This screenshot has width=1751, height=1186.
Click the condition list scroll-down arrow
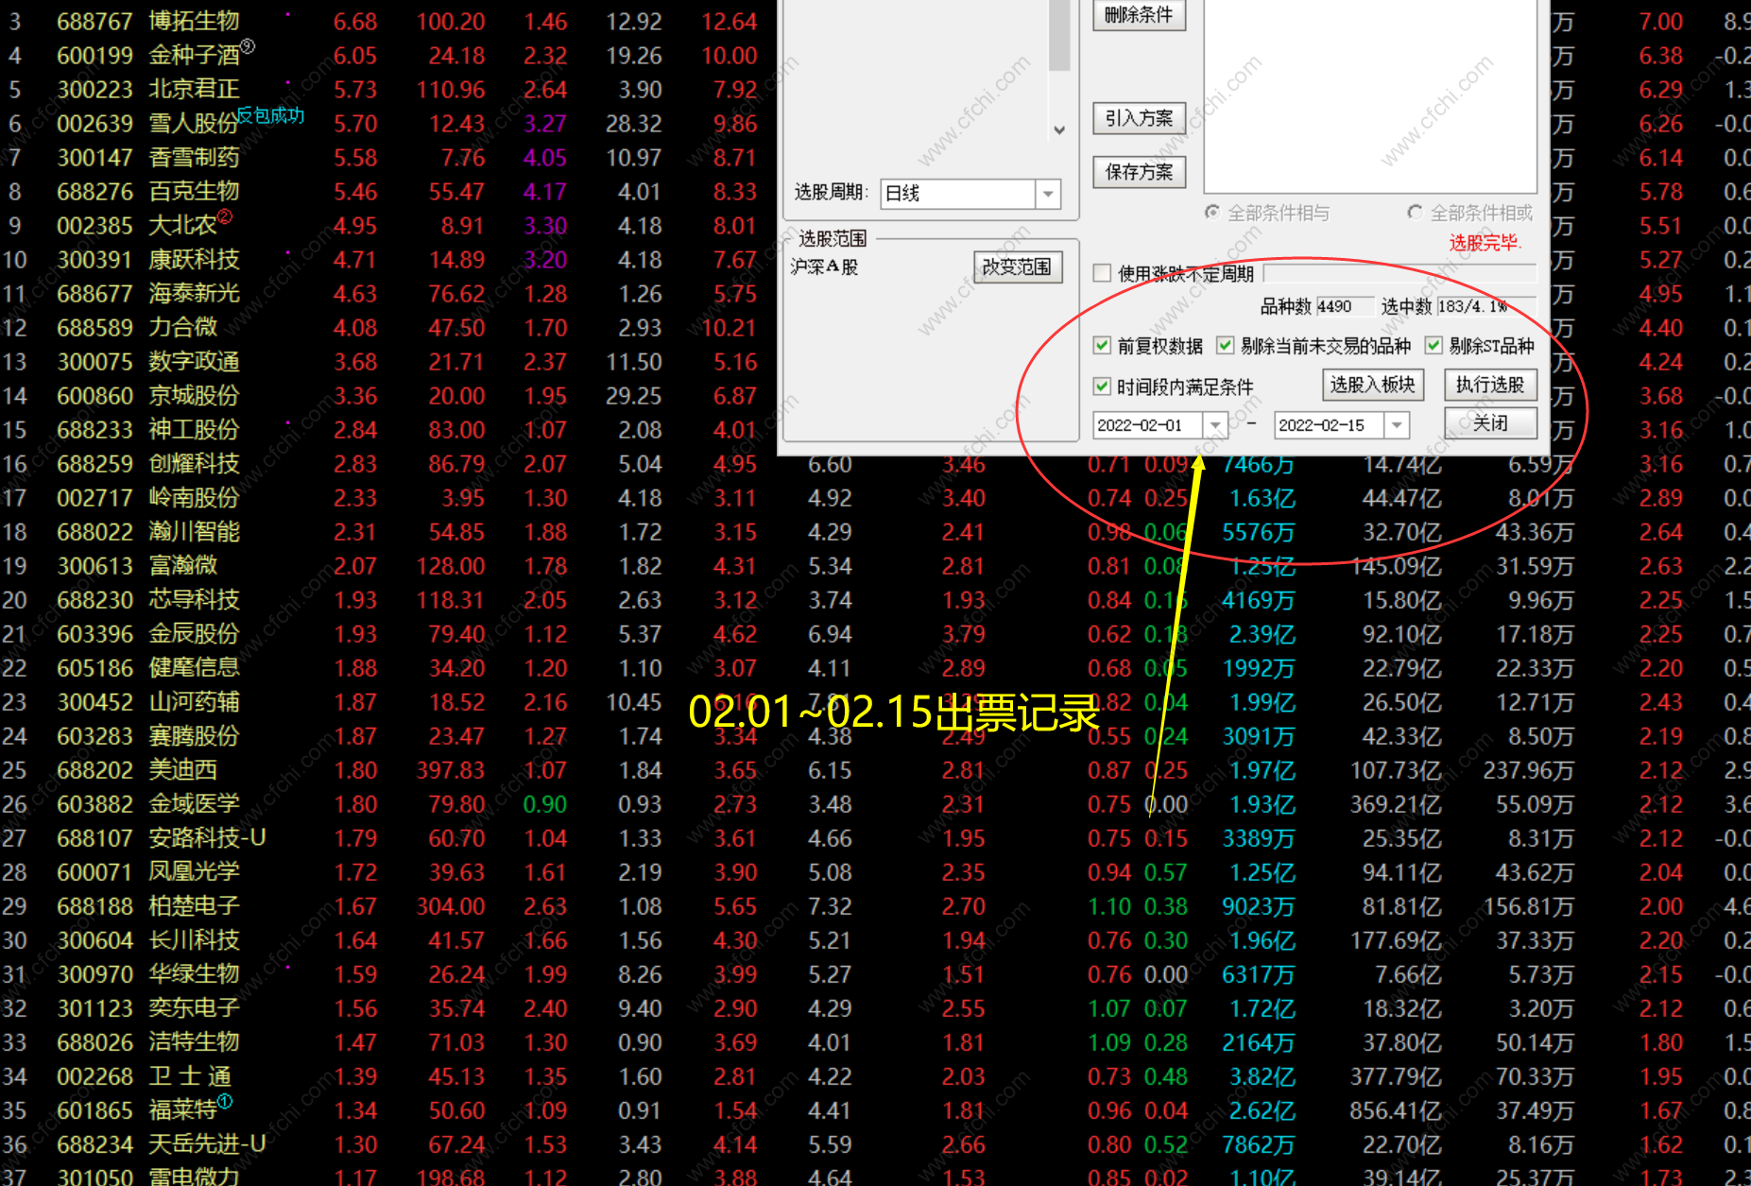tap(1059, 130)
